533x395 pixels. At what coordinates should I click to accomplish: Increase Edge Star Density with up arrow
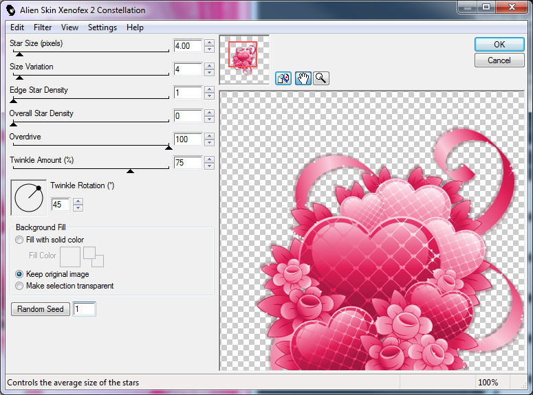(209, 89)
